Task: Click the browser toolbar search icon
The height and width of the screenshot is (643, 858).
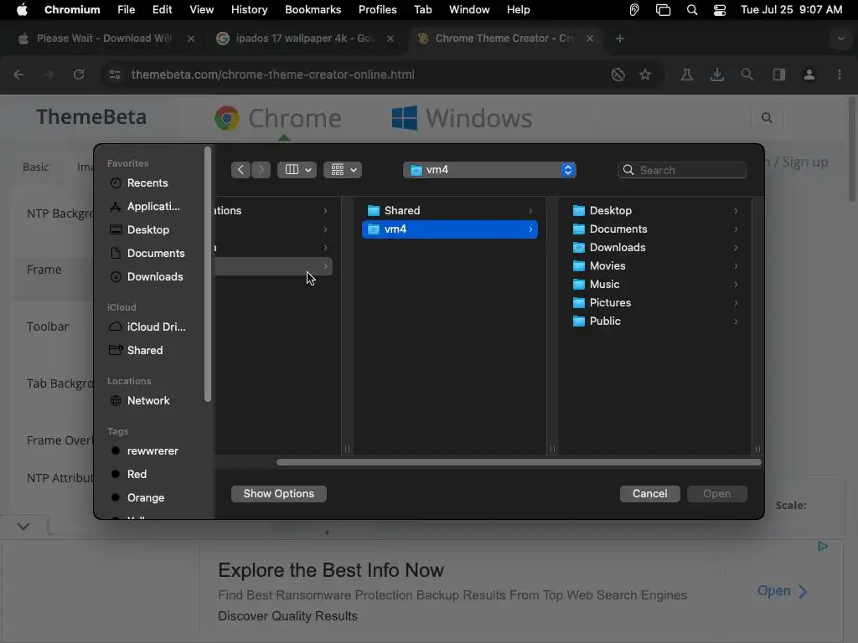Action: 747,75
